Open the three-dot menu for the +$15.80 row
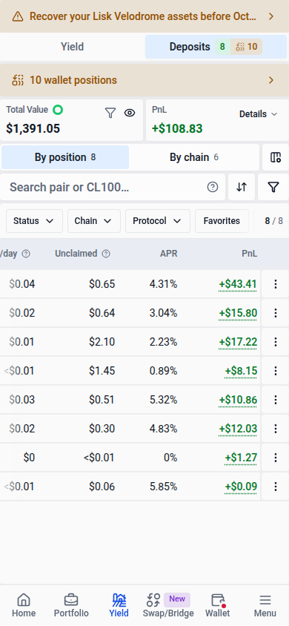The height and width of the screenshot is (626, 289). click(275, 313)
